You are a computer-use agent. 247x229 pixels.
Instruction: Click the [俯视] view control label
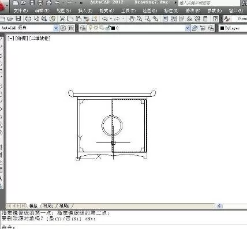(21, 38)
